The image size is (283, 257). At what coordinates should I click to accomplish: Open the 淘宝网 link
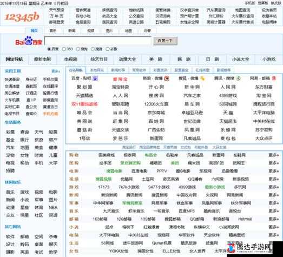point(264,95)
